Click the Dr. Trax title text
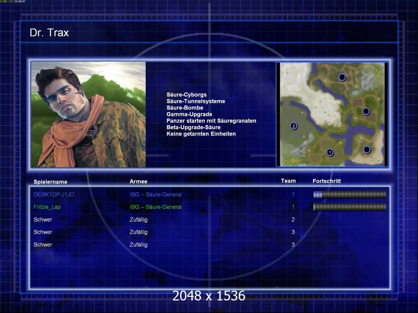This screenshot has width=418, height=313. (x=49, y=33)
